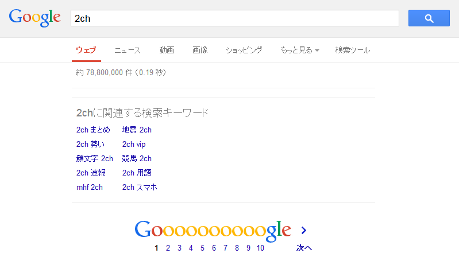
Task: Switch to the ニュース tab
Action: (x=127, y=50)
